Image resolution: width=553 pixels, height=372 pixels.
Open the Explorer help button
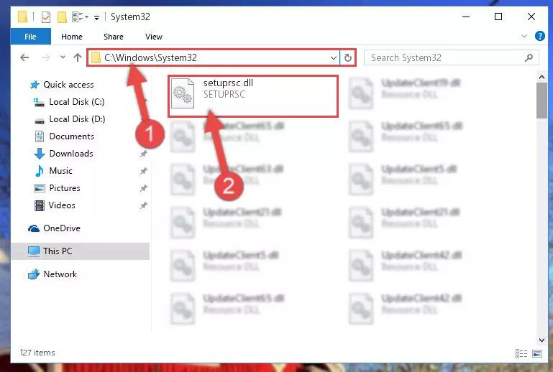tap(539, 36)
